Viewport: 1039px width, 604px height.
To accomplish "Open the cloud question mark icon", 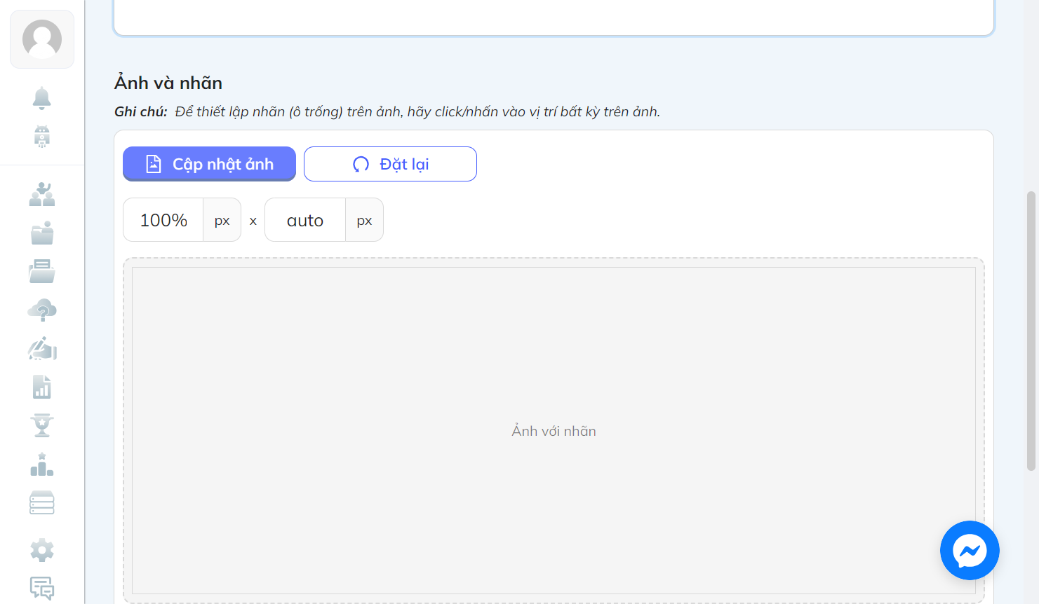I will click(x=42, y=310).
